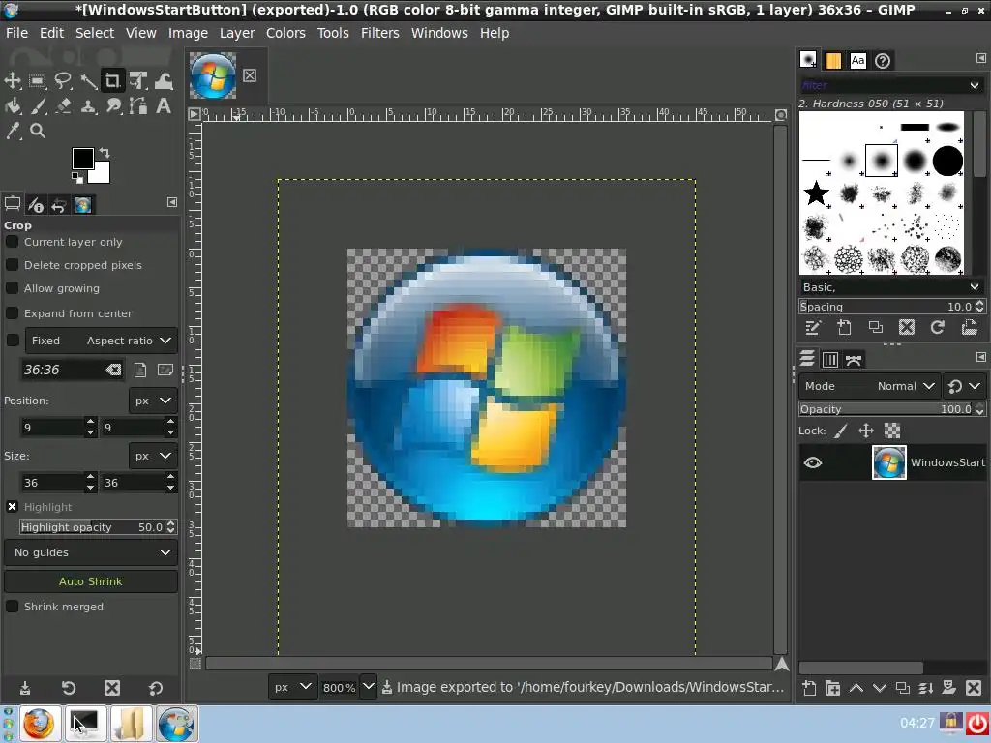991x743 pixels.
Task: Open the No guides dropdown
Action: click(91, 552)
